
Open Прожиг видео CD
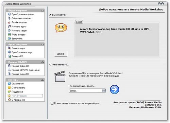point(20,74)
